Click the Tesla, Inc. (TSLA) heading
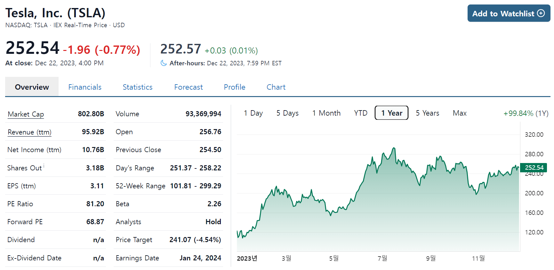Screen dimensions: 554x270 tap(55, 13)
